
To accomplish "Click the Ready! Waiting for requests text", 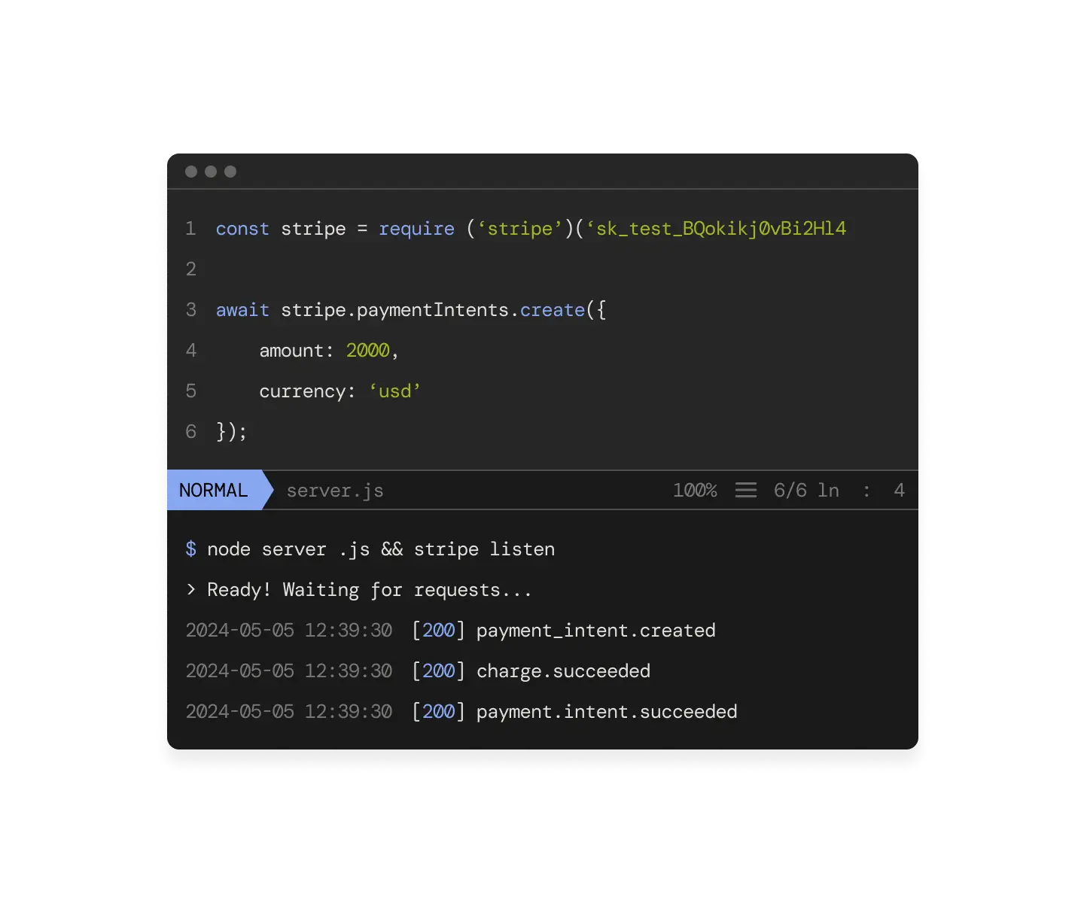I will point(369,590).
